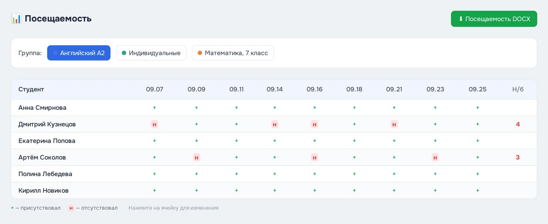Screen dimensions: 548x224
Task: Click the Группа: label
Action: (30, 53)
